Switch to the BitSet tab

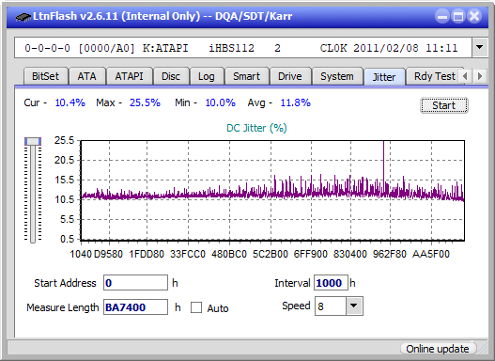click(x=45, y=76)
